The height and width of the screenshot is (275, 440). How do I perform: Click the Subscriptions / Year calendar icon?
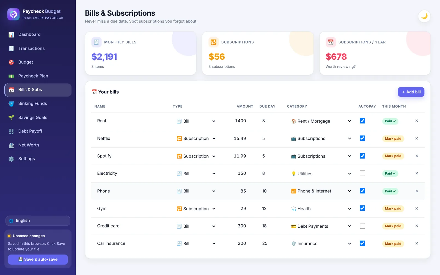331,42
